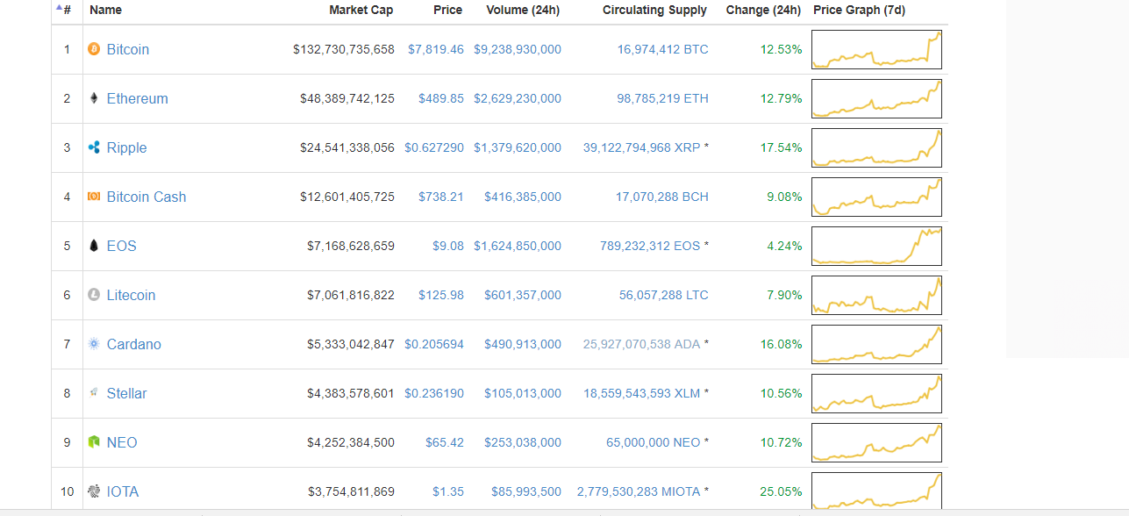Open Bitcoin Cash 7-day price graph
This screenshot has height=516, width=1129.
876,197
